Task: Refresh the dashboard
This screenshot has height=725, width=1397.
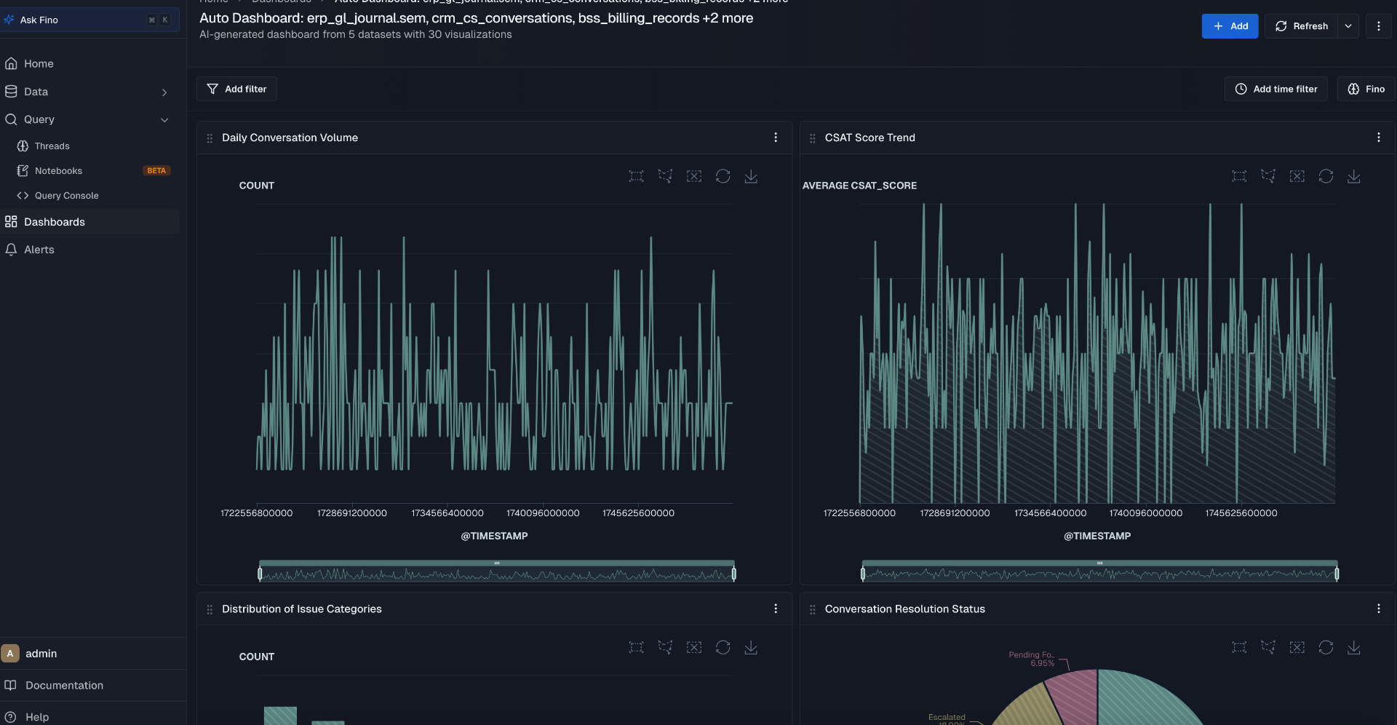Action: tap(1302, 26)
